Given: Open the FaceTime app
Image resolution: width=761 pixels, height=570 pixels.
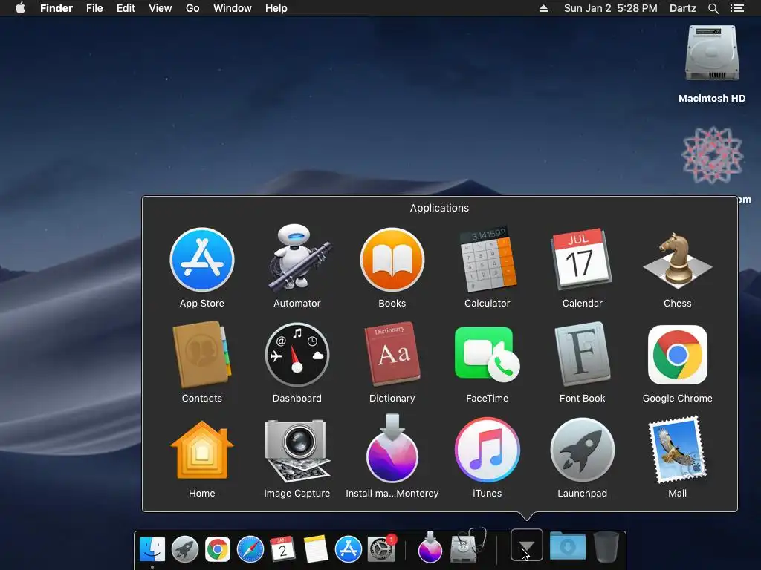Looking at the screenshot, I should tap(488, 355).
